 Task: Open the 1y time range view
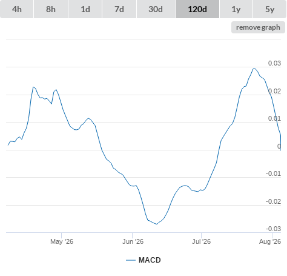[x=236, y=9]
